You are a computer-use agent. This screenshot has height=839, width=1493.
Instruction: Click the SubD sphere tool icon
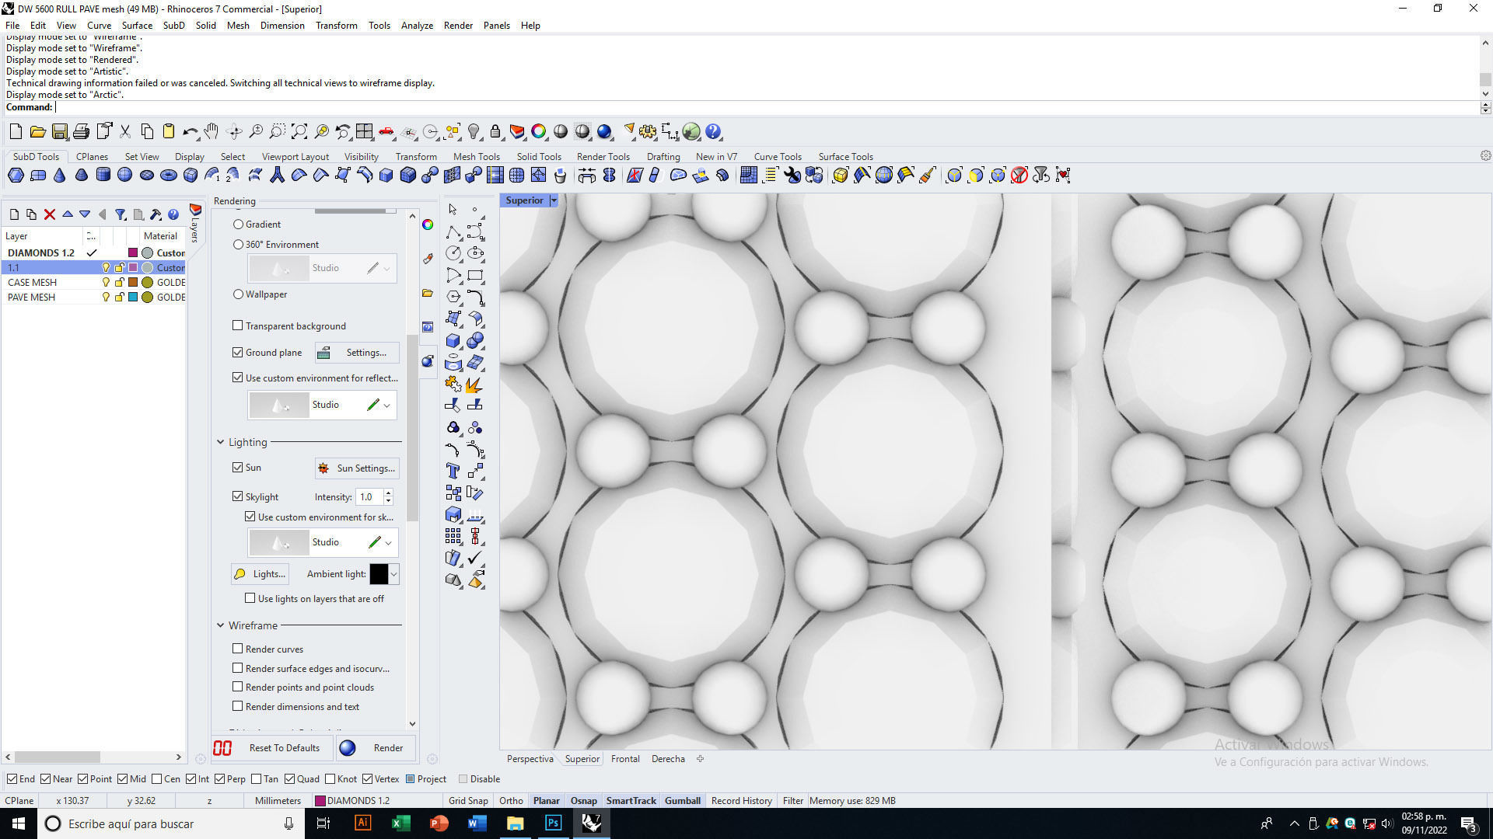click(124, 176)
